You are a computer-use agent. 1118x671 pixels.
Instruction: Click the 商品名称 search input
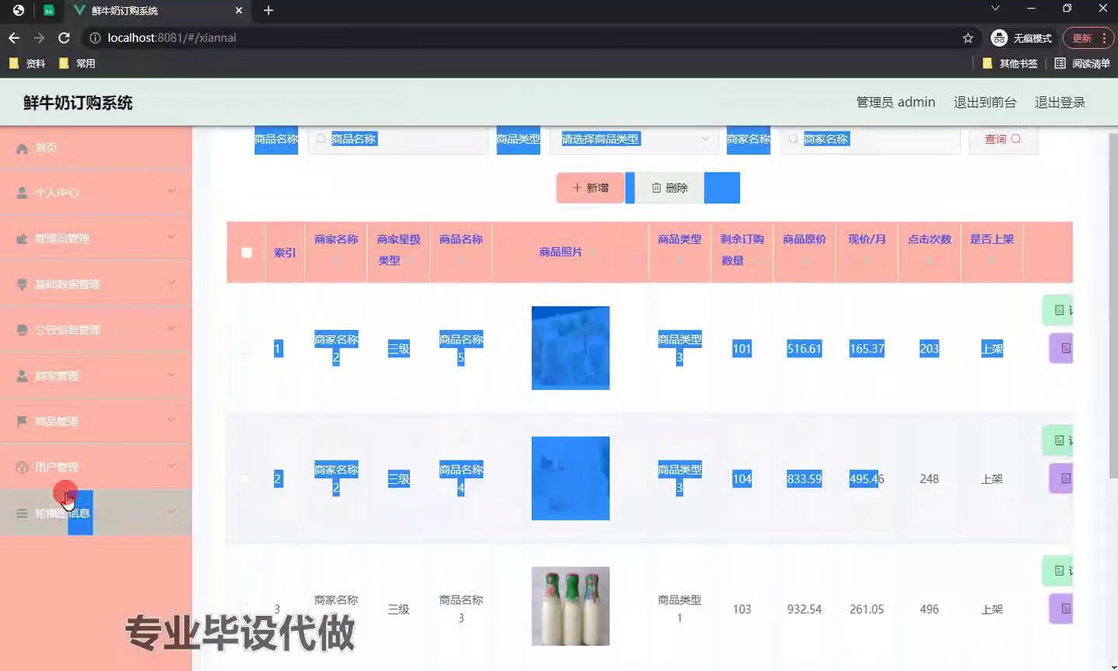[x=398, y=139]
